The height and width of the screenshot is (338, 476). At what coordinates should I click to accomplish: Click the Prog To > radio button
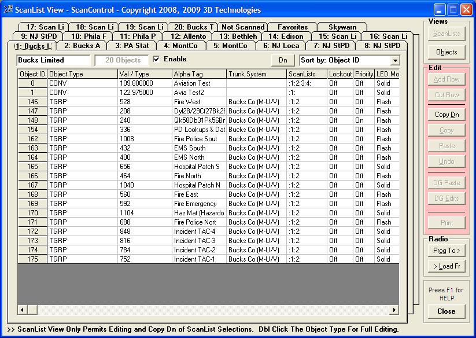click(x=447, y=251)
